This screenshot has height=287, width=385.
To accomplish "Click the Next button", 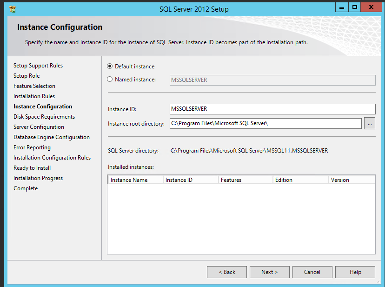I will (270, 272).
